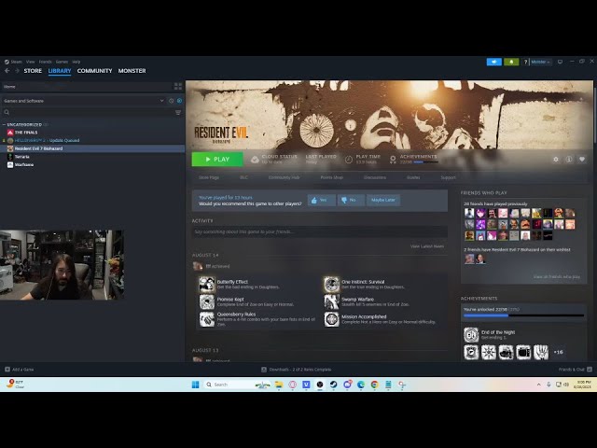The width and height of the screenshot is (597, 448).
Task: Click the activity status input field
Action: (319, 231)
